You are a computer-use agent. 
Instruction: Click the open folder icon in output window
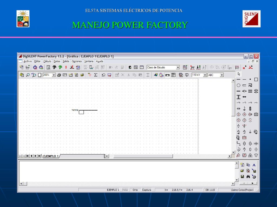click(242, 171)
